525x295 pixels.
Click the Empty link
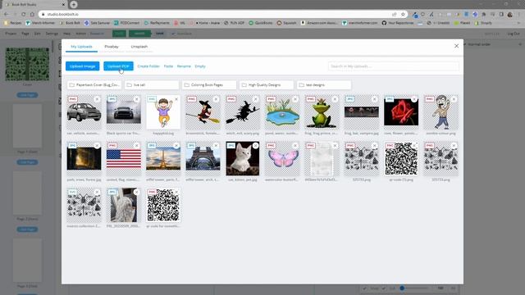[x=200, y=66]
